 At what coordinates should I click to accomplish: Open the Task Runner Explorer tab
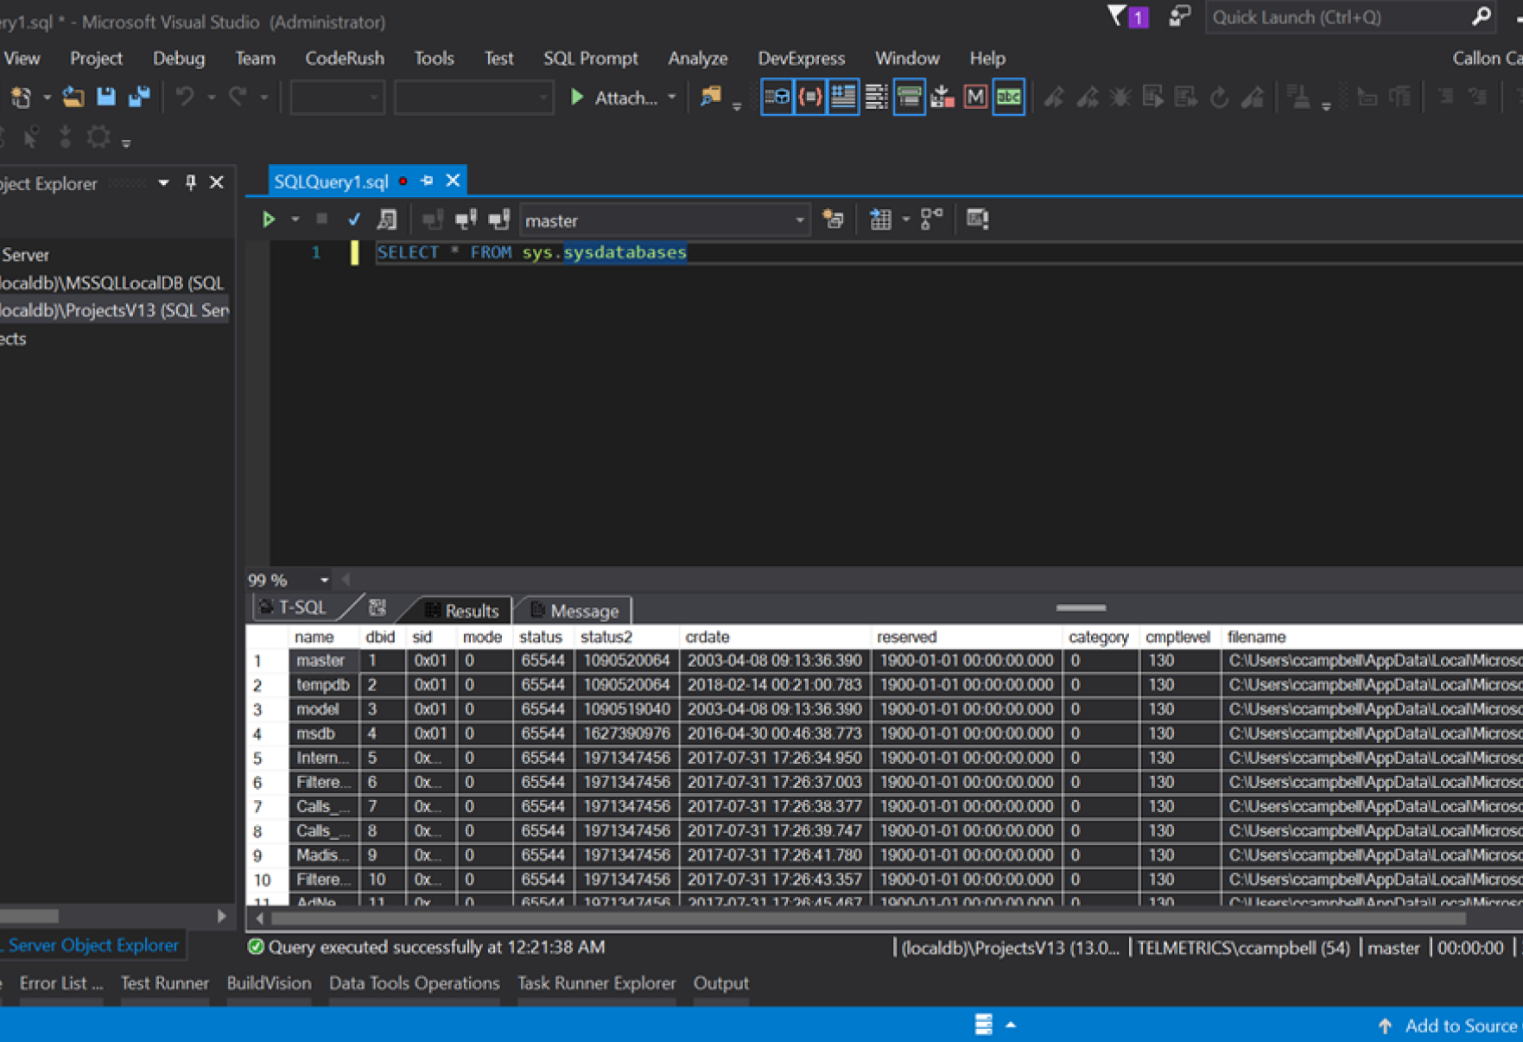coord(596,983)
